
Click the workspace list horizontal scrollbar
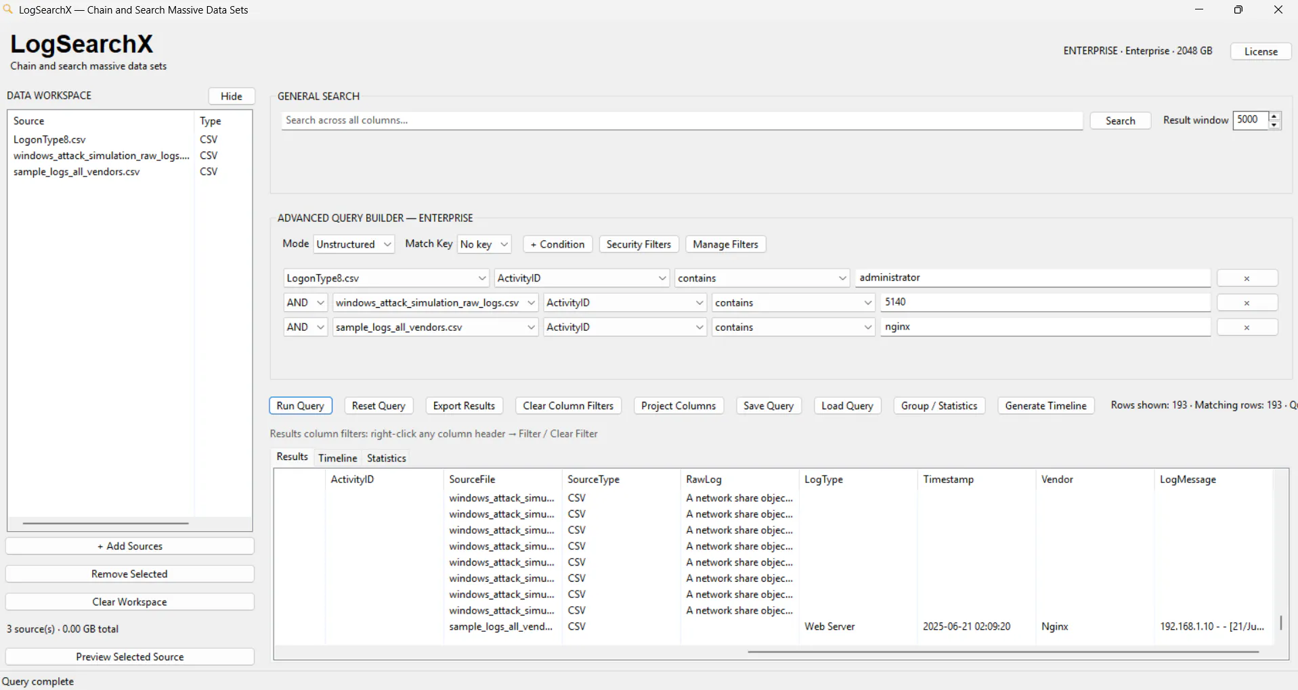(x=106, y=523)
